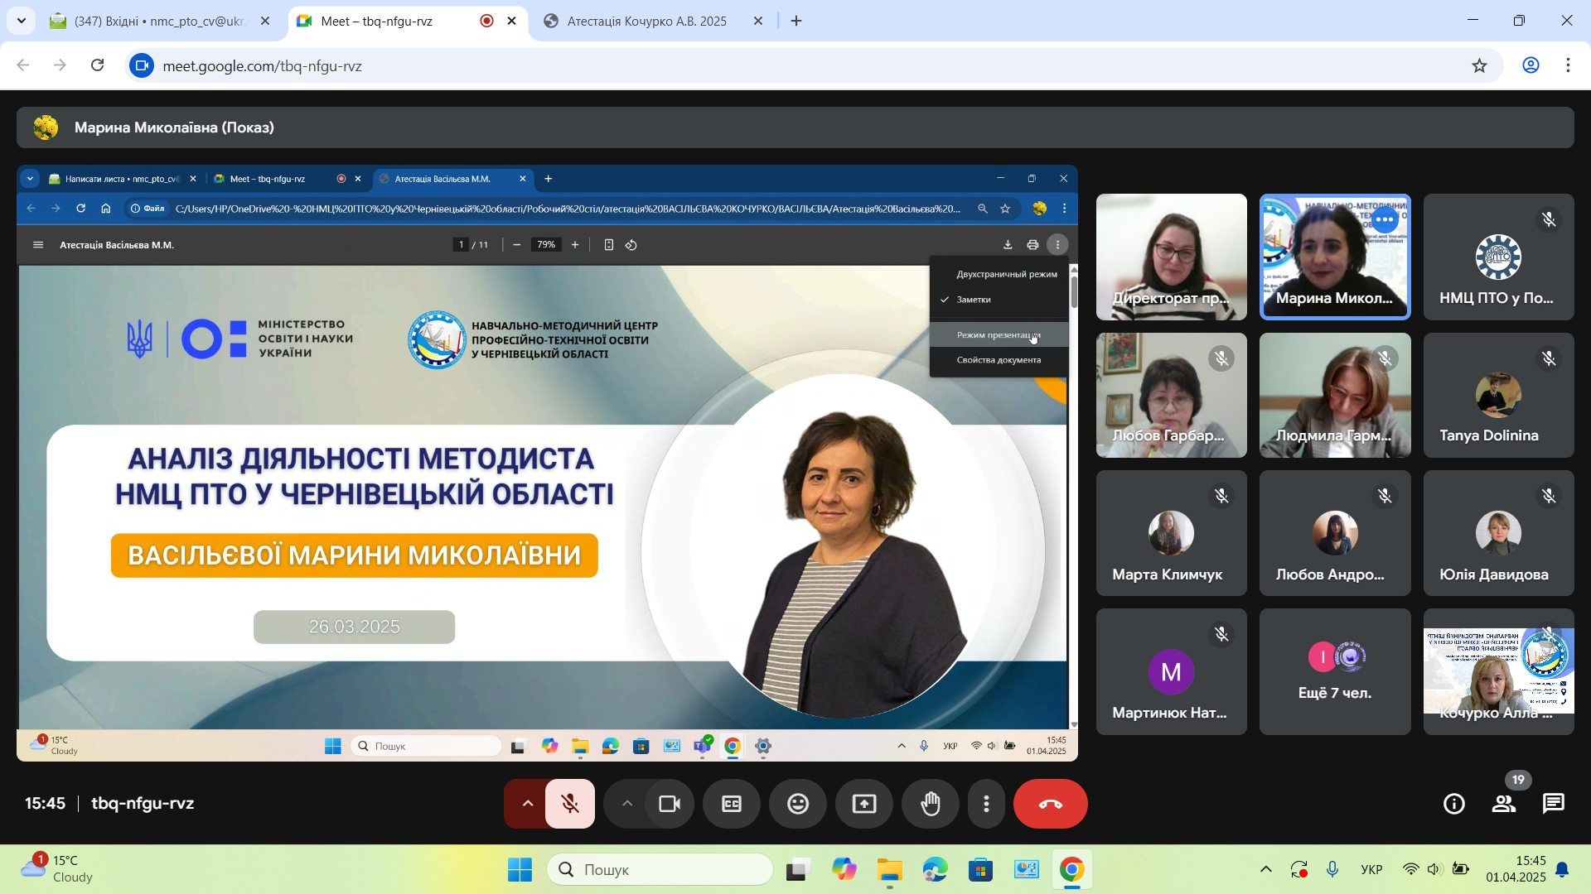
Task: Expand audio settings arrow next to microphone
Action: (527, 804)
